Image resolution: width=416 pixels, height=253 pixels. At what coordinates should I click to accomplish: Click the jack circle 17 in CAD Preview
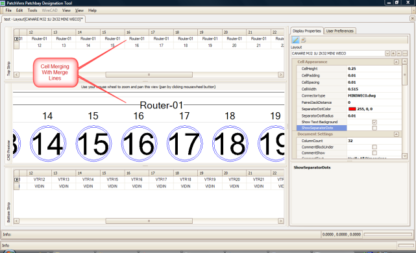(x=184, y=143)
